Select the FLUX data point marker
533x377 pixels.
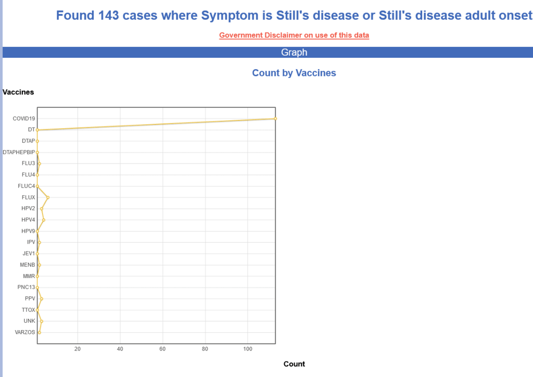(x=48, y=197)
